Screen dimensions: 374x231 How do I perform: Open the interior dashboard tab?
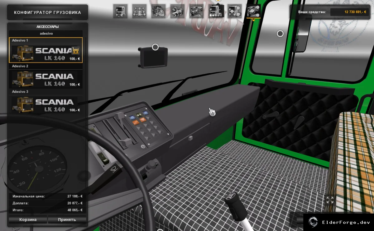tap(196, 12)
